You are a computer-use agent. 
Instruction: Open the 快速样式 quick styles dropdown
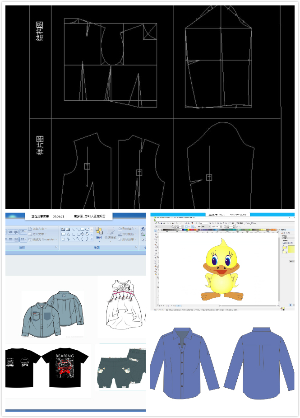(x=111, y=234)
